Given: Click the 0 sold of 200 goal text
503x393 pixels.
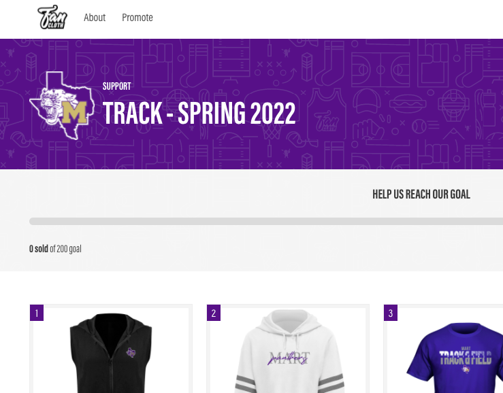Looking at the screenshot, I should (55, 249).
